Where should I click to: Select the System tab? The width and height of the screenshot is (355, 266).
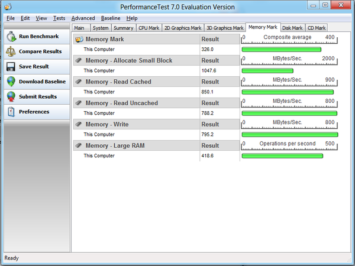[101, 28]
